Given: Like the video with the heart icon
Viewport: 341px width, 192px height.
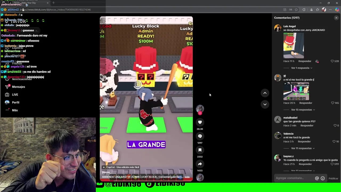Looking at the screenshot, I should pos(200,122).
